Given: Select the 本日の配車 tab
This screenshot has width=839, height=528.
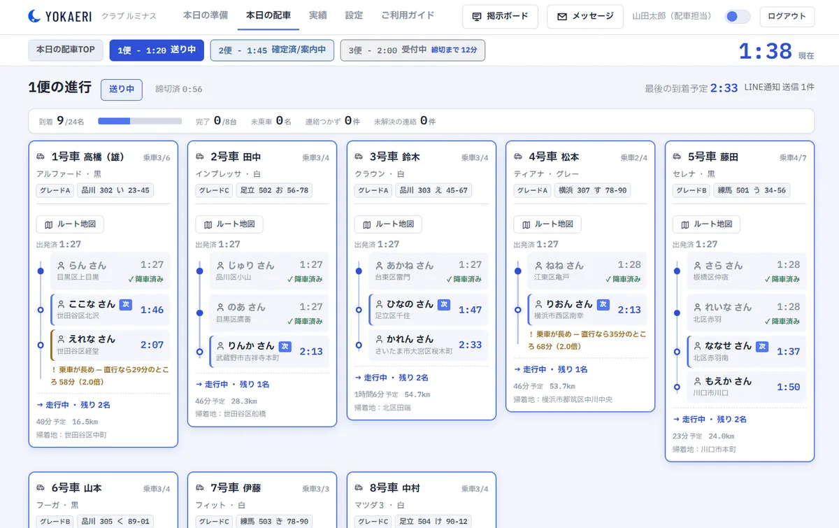Looking at the screenshot, I should [x=268, y=15].
